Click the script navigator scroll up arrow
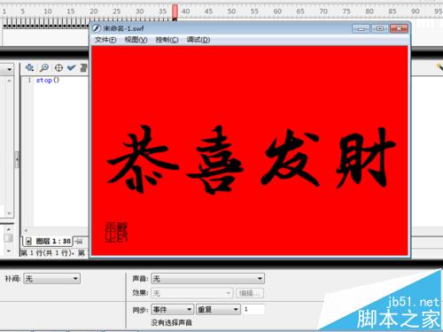The image size is (443, 332). click(x=9, y=229)
